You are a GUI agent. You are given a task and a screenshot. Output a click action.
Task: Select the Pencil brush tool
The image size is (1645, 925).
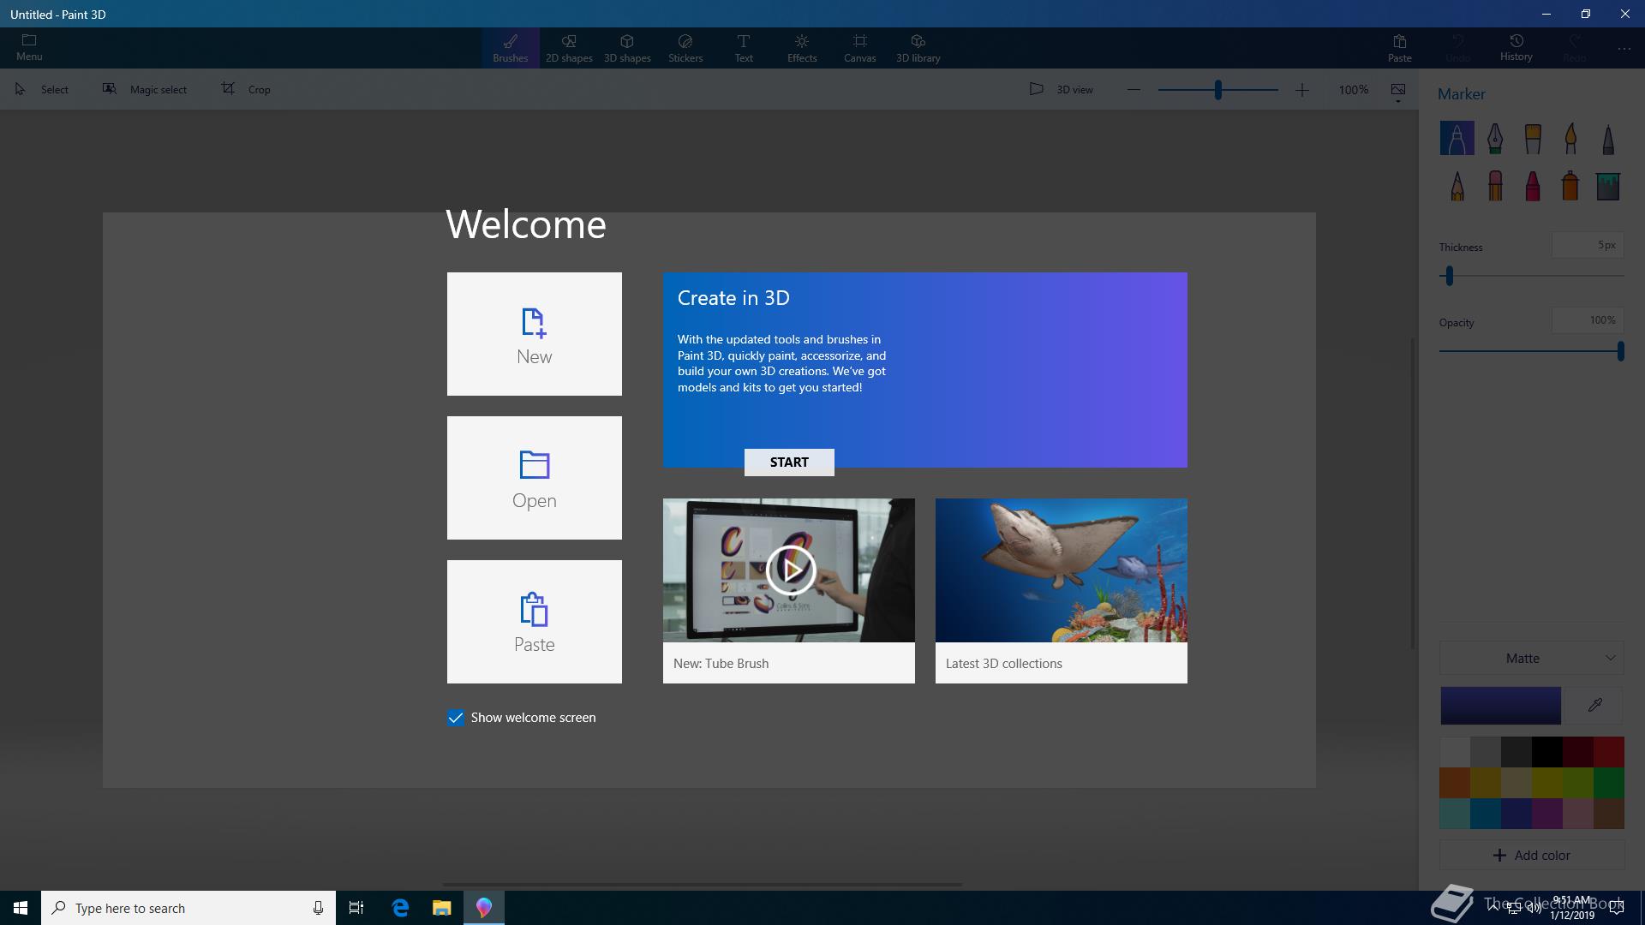[1457, 185]
